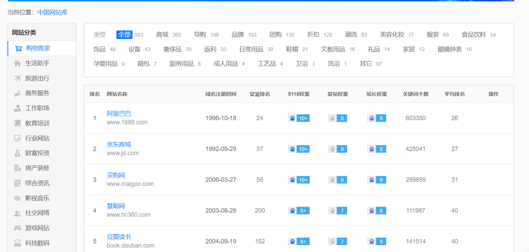Filter by 商城 type
This screenshot has height=252, width=529.
tap(162, 35)
